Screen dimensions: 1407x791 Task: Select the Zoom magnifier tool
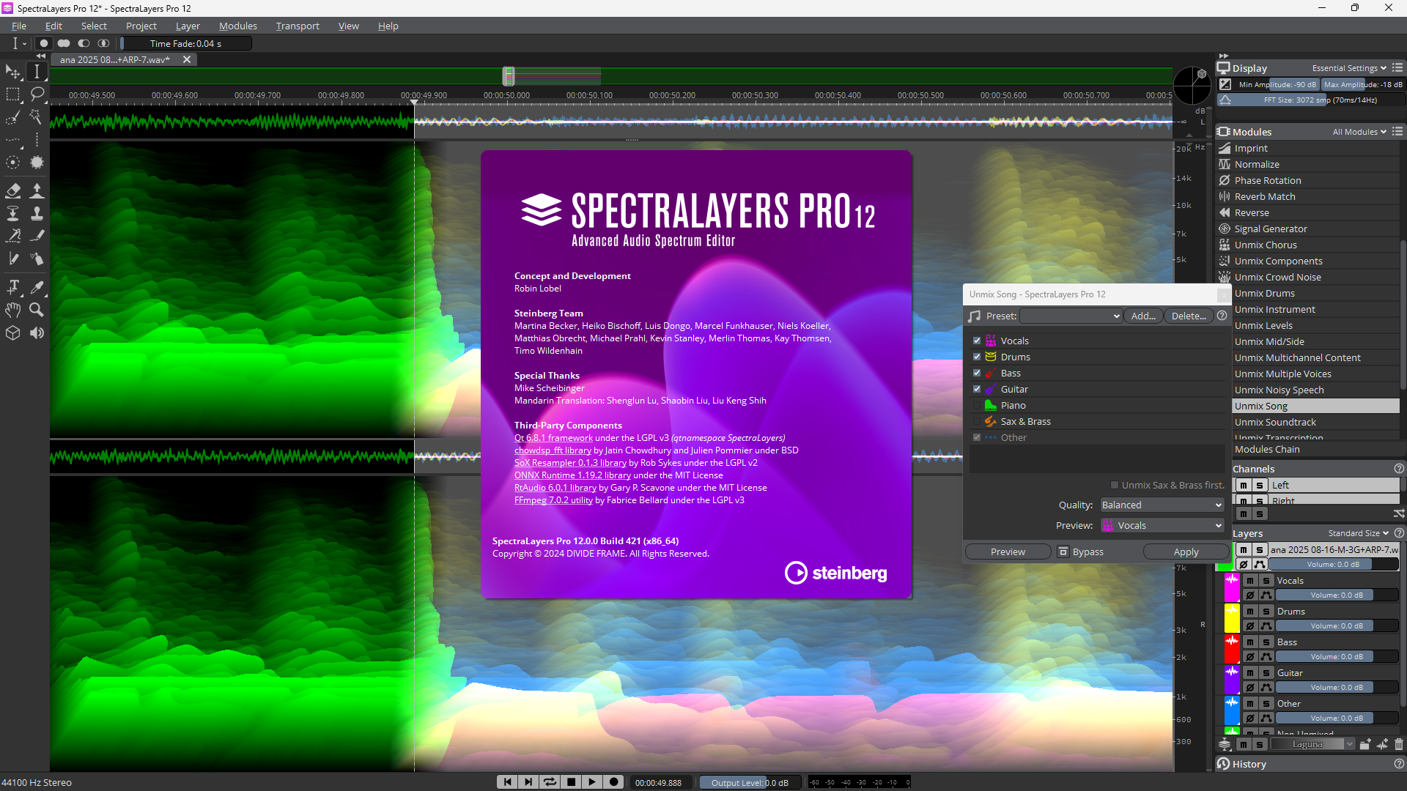[37, 310]
